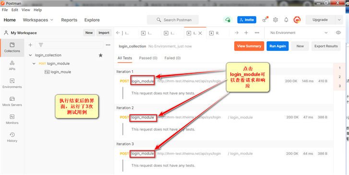The width and height of the screenshot is (349, 175).
Task: Collapse the POST login_module tree node
Action: pyautogui.click(x=34, y=64)
